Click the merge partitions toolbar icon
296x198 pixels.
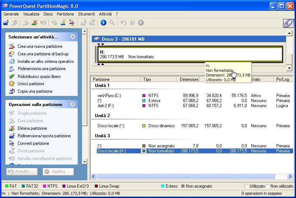point(83,23)
